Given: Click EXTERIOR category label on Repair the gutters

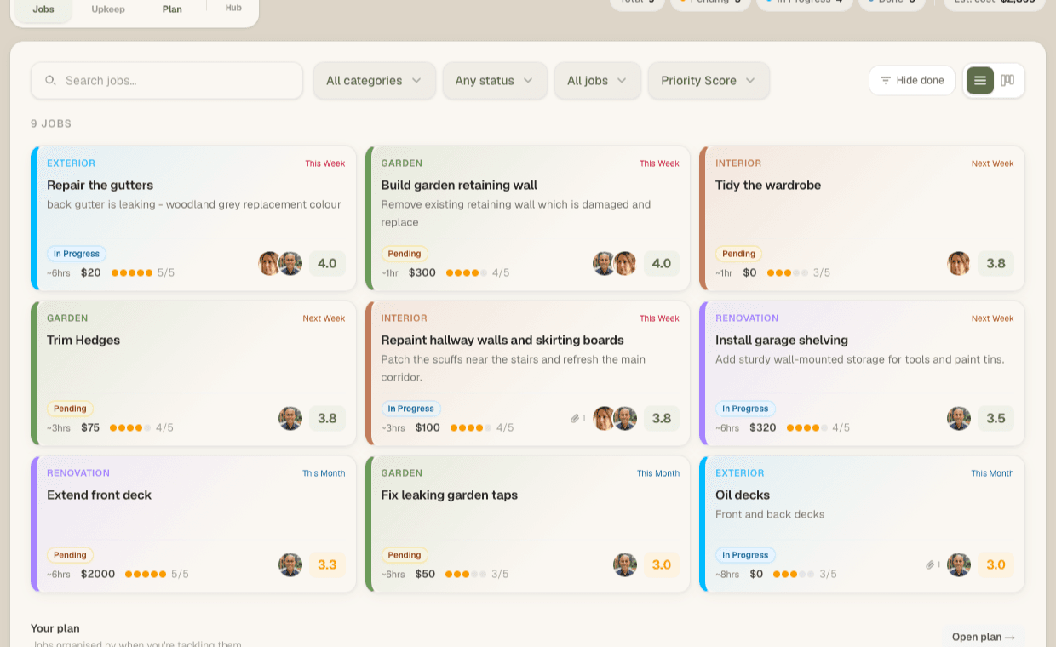Looking at the screenshot, I should [x=71, y=163].
